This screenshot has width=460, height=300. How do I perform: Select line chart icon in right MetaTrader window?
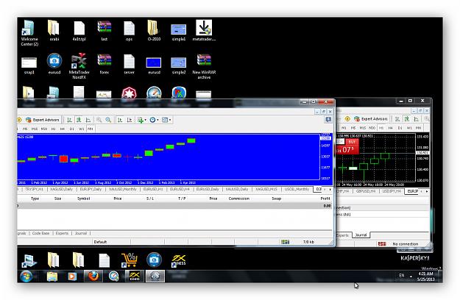coord(417,119)
